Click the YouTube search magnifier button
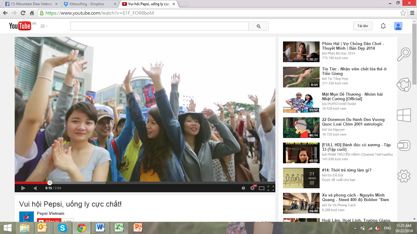This screenshot has height=234, width=417. coord(259,26)
